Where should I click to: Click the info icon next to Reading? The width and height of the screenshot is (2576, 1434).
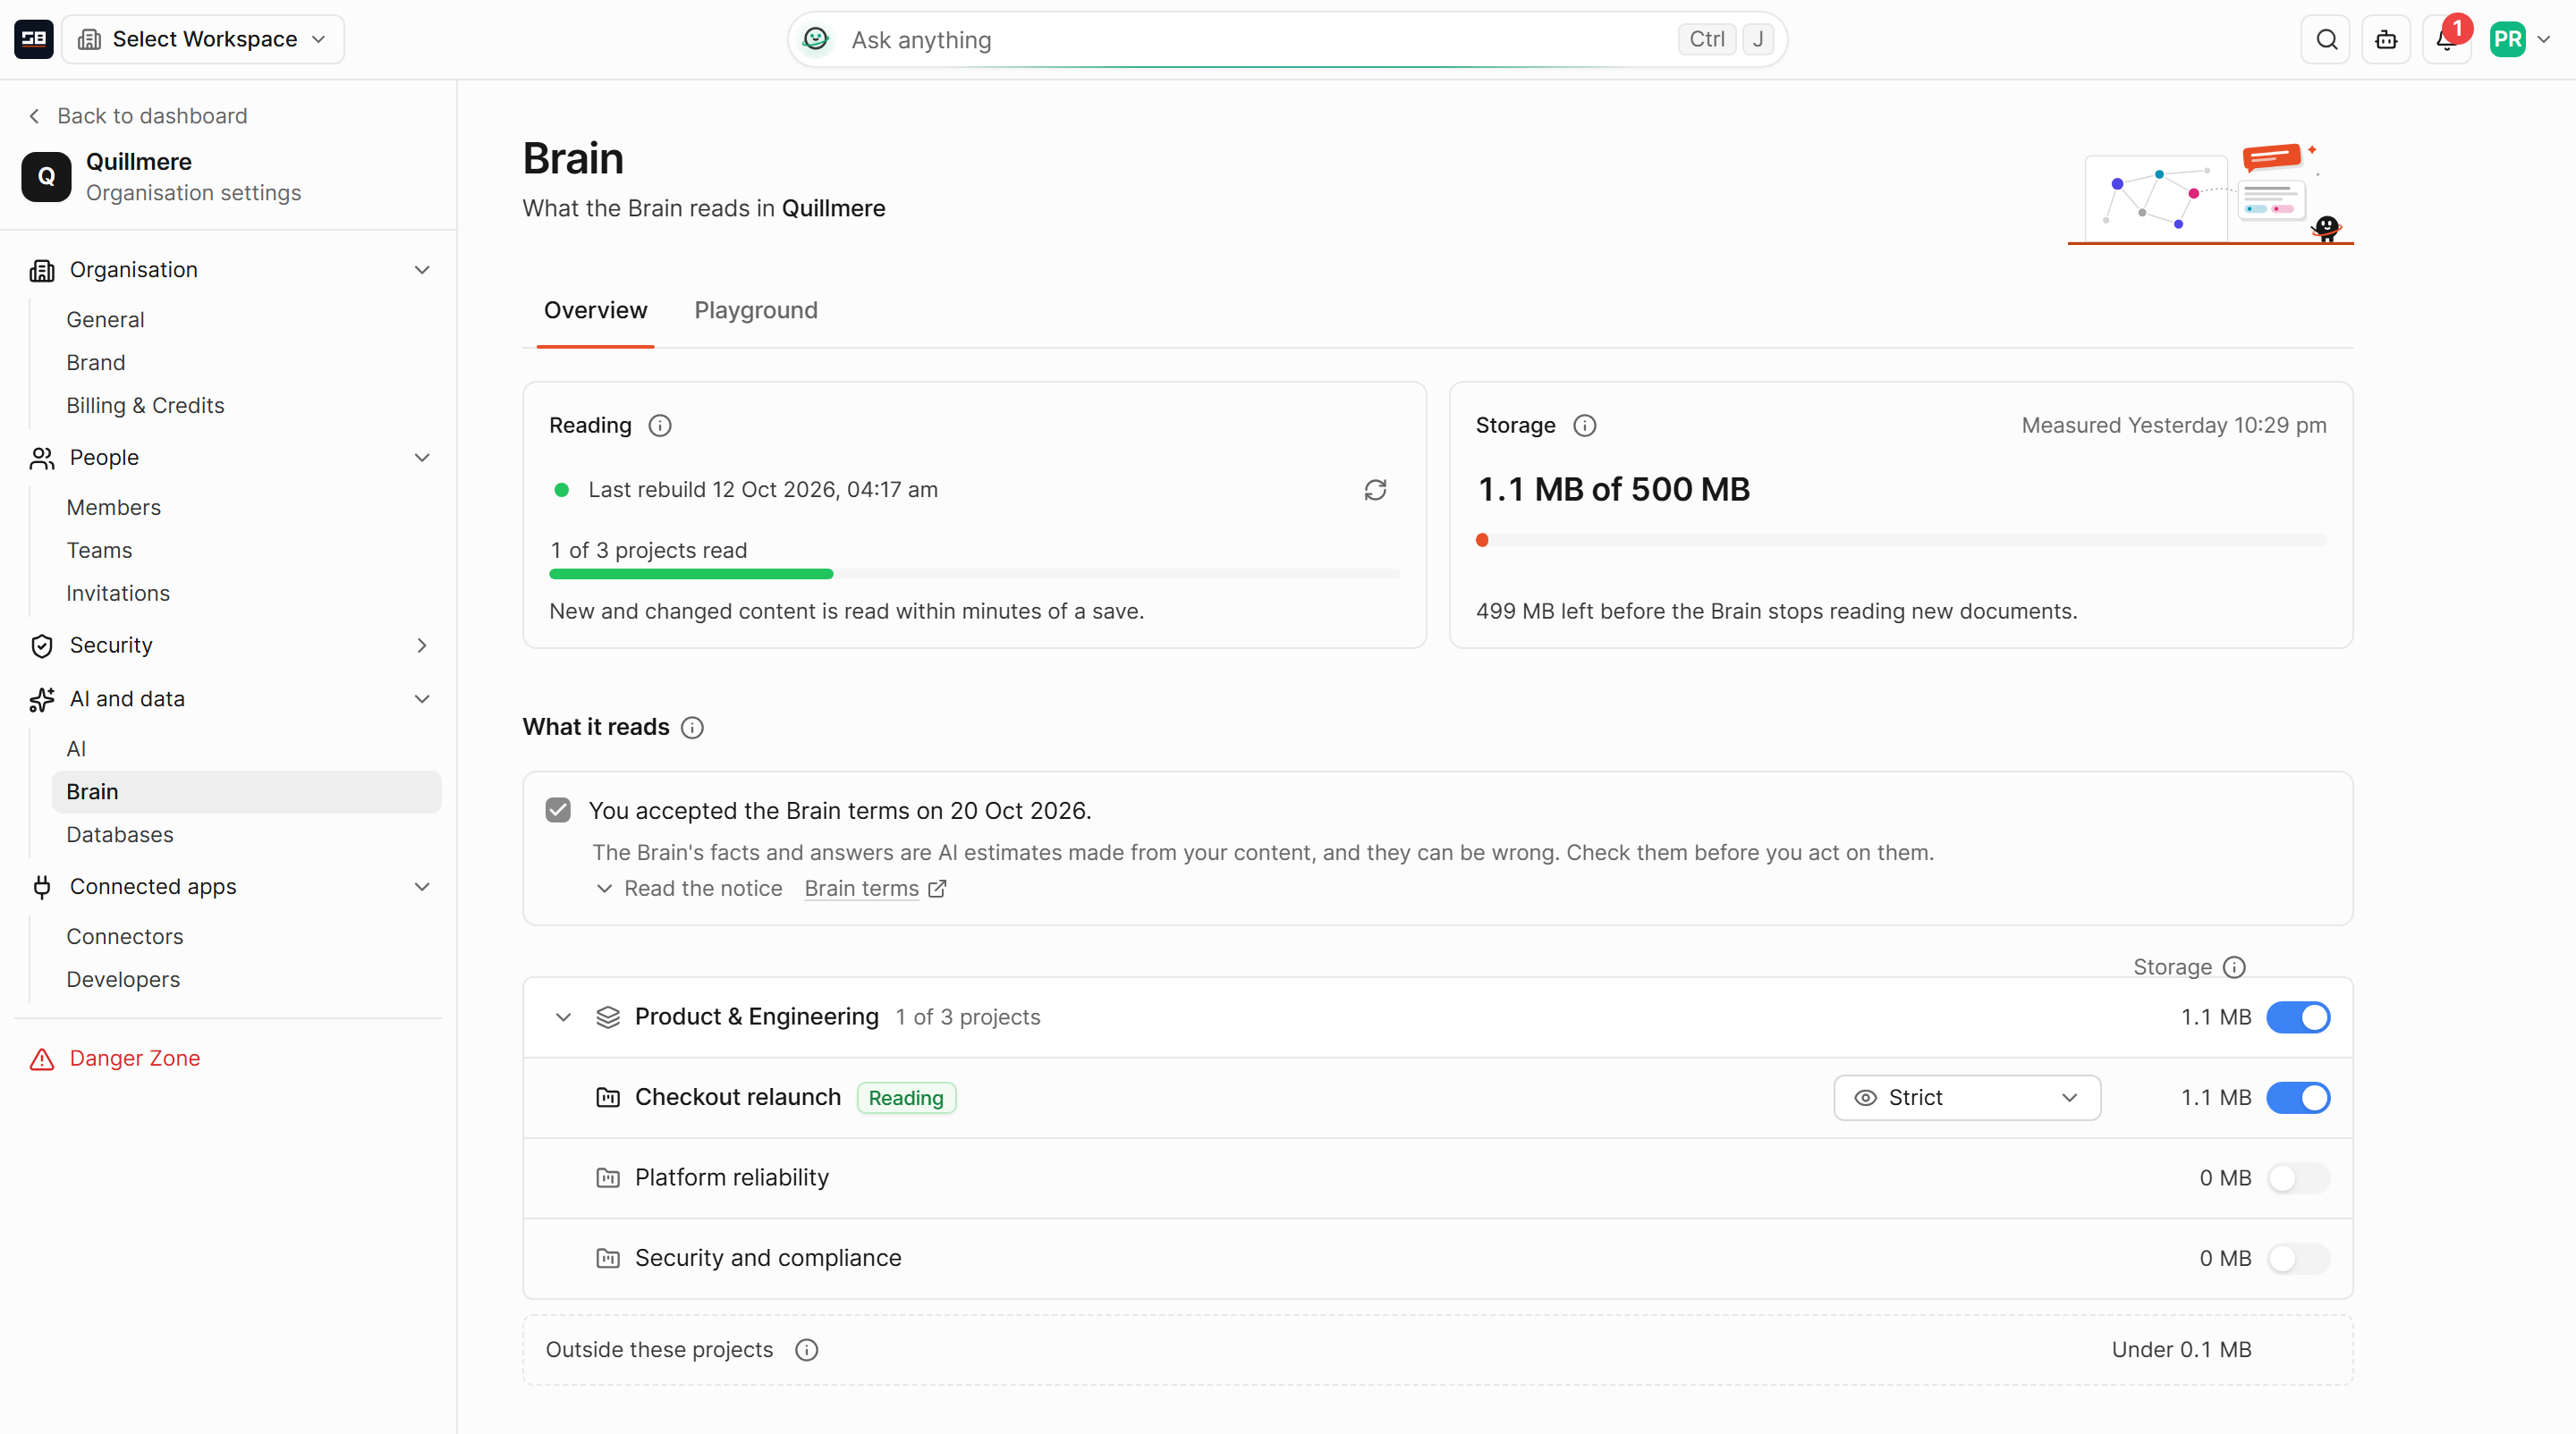pos(660,426)
